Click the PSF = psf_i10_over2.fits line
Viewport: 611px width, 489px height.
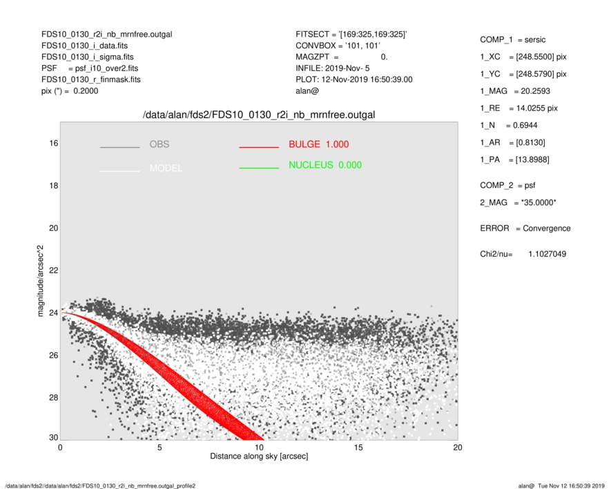pos(90,68)
